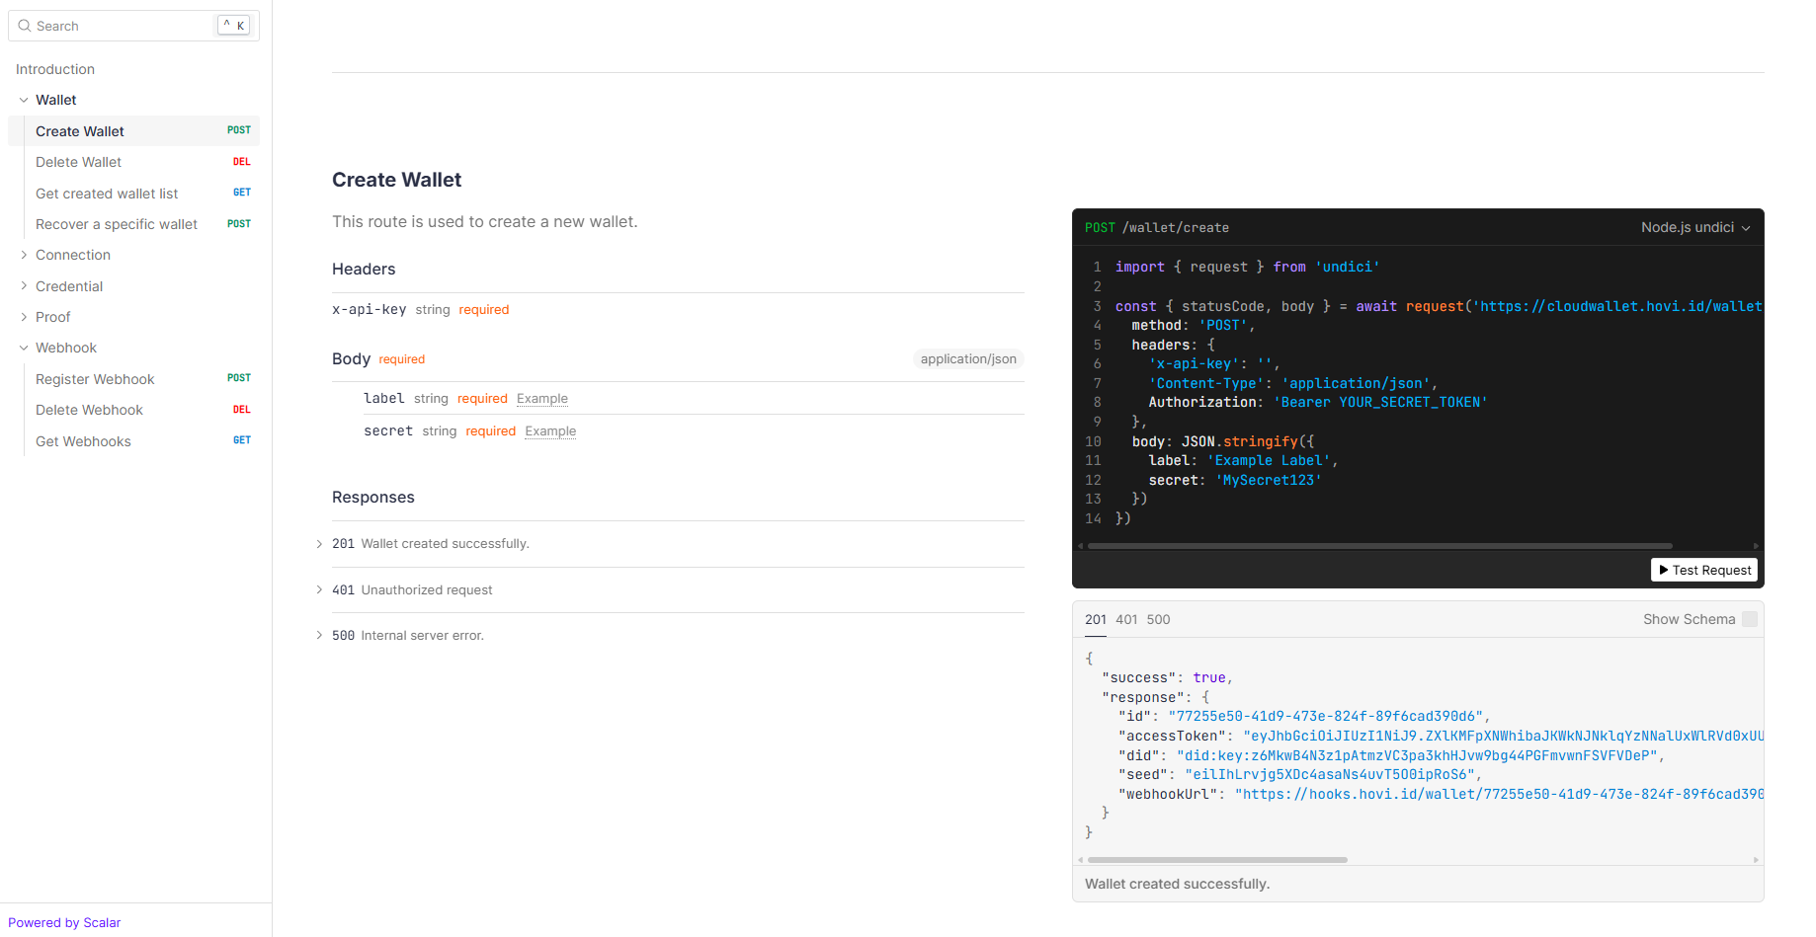The width and height of the screenshot is (1816, 937).
Task: Click the search magnifier icon
Action: tap(25, 26)
